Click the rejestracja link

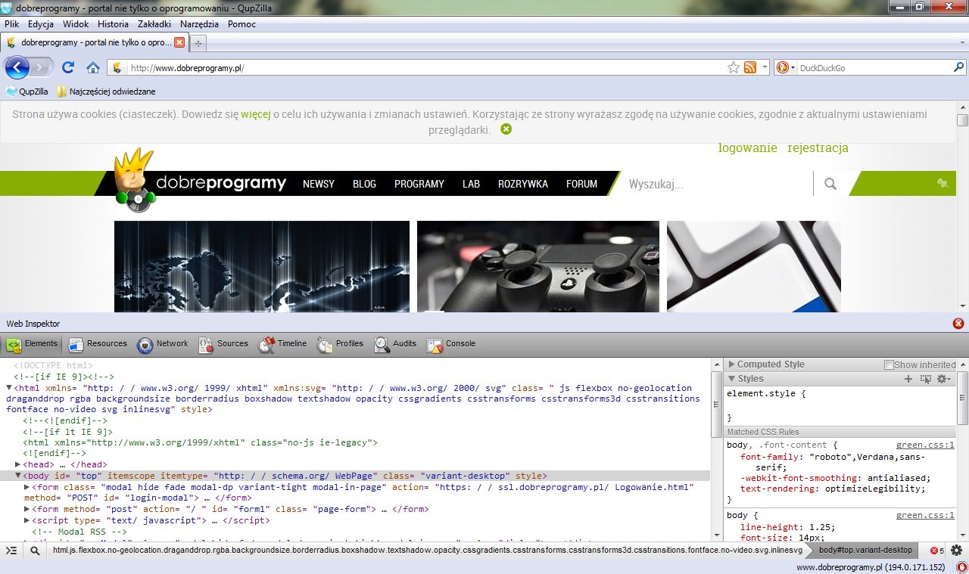click(x=818, y=148)
